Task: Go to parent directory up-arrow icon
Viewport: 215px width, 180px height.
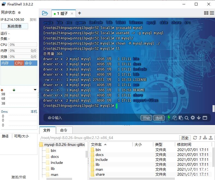Action: [200, 138]
